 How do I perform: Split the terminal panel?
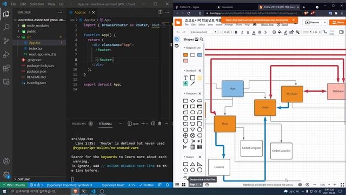(x=153, y=123)
